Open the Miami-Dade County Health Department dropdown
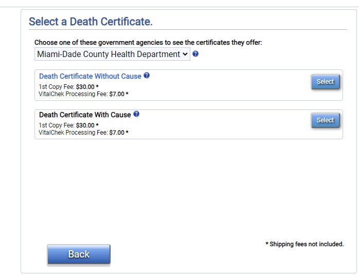The height and width of the screenshot is (277, 359). click(112, 54)
